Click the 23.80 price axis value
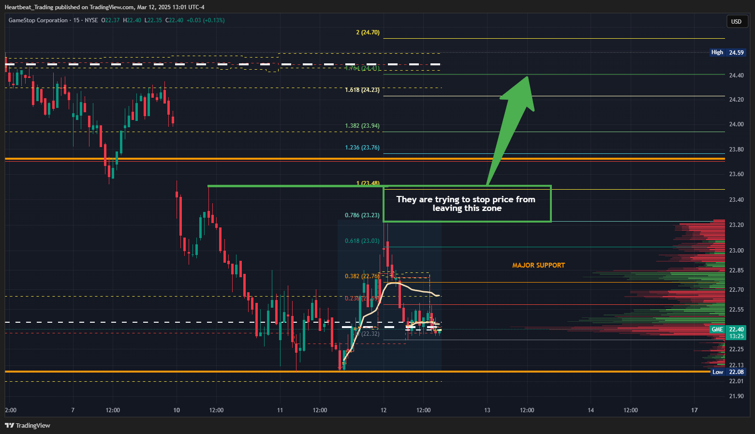Image resolution: width=755 pixels, height=434 pixels. [x=736, y=150]
